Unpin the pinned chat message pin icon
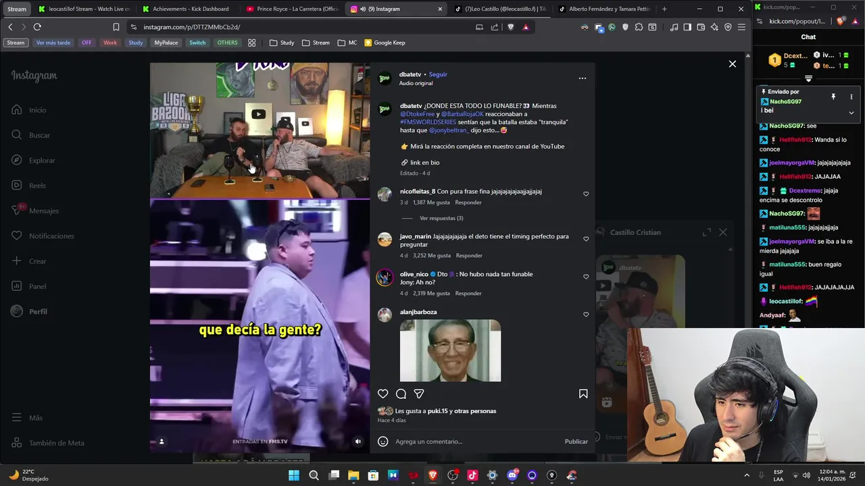Screen dimensions: 865x486 coord(833,97)
